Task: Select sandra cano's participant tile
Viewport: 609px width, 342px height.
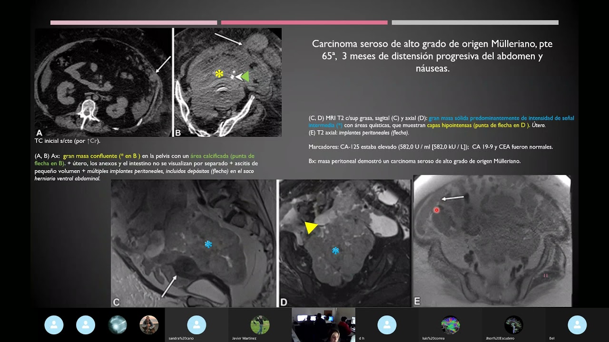Action: pos(196,325)
